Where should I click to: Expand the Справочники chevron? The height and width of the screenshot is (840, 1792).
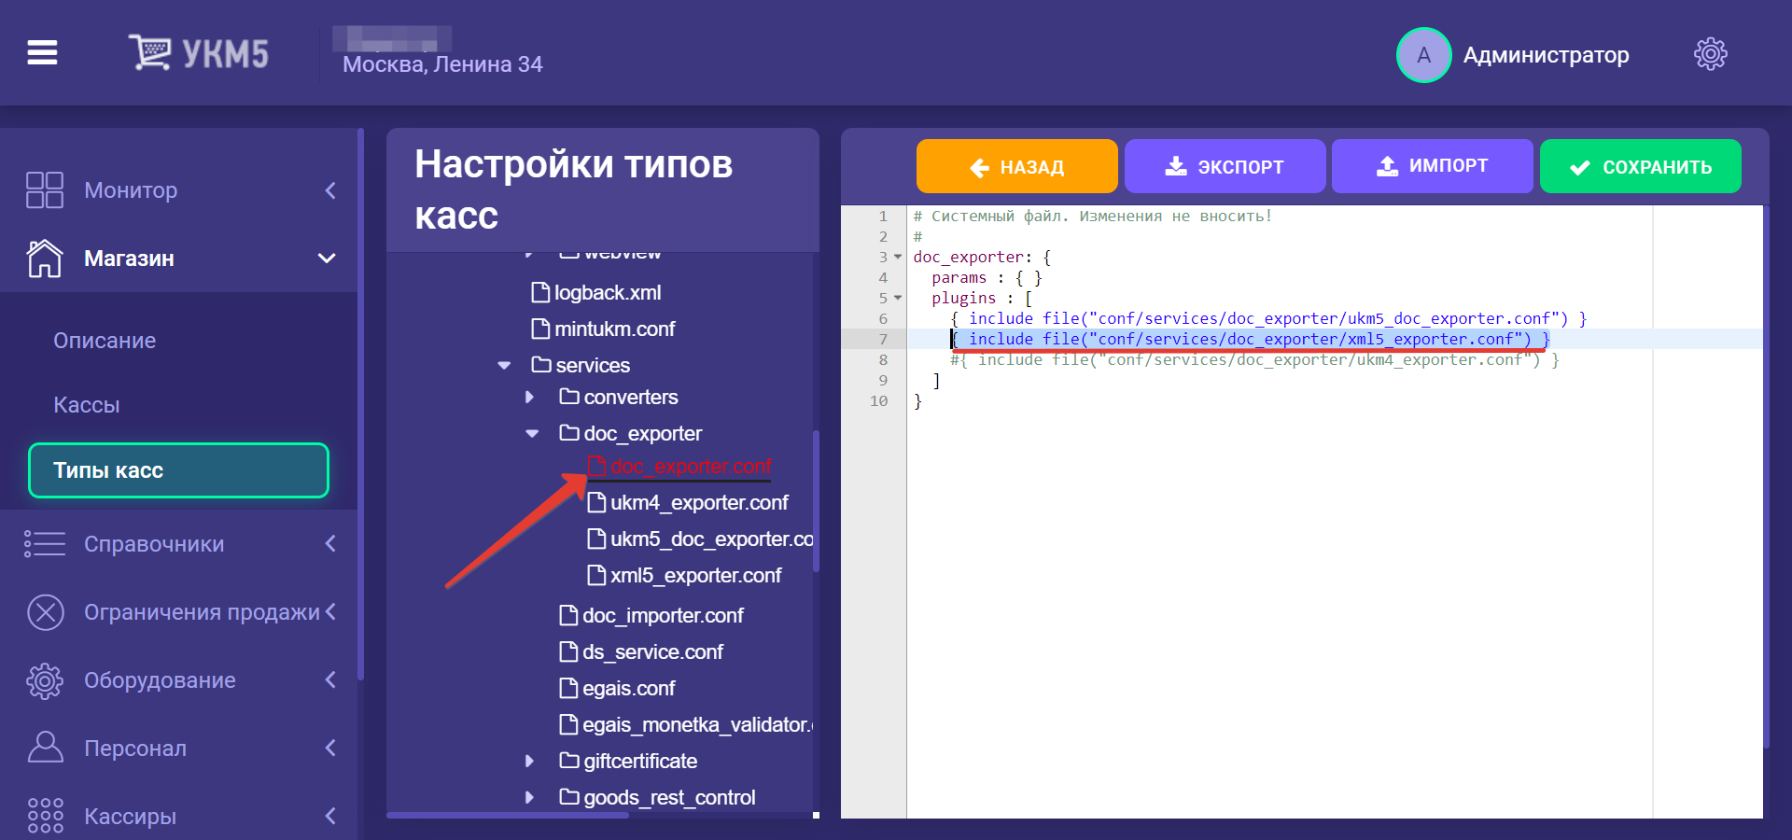[x=330, y=543]
